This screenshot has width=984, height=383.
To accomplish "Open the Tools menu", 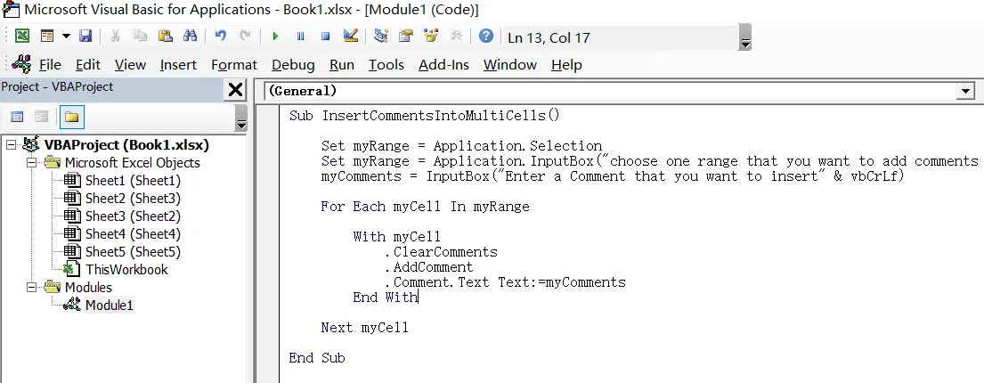I will 386,65.
